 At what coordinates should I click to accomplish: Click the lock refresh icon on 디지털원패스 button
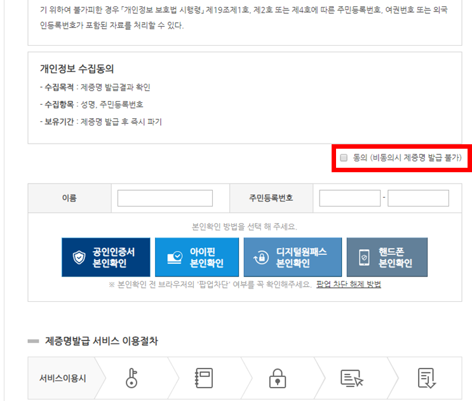[x=261, y=258]
